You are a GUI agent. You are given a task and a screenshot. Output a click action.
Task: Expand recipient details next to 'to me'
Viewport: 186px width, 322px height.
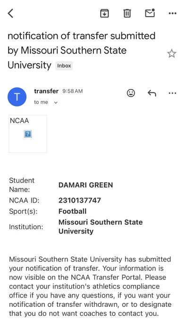(56, 102)
